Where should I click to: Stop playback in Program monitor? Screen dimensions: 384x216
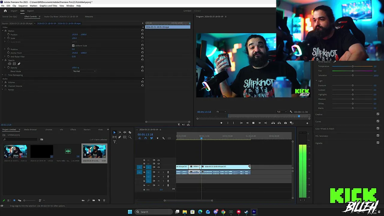(253, 123)
